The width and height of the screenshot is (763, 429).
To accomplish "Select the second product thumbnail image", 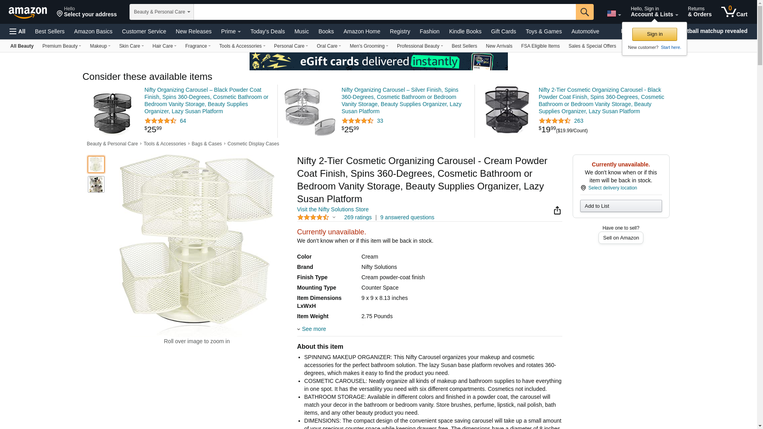I will point(96,184).
